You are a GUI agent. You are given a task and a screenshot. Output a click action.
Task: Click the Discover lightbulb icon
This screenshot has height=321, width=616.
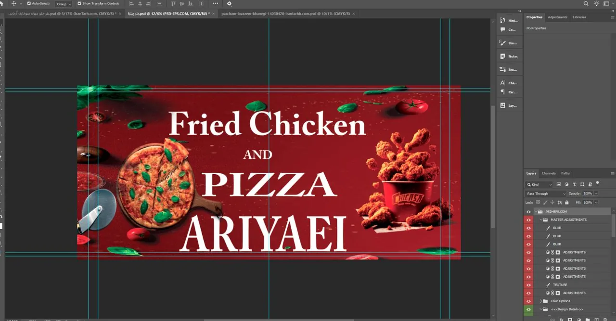[x=597, y=3]
